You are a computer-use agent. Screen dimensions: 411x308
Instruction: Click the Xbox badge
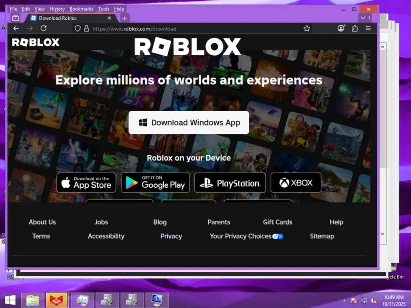(x=296, y=182)
